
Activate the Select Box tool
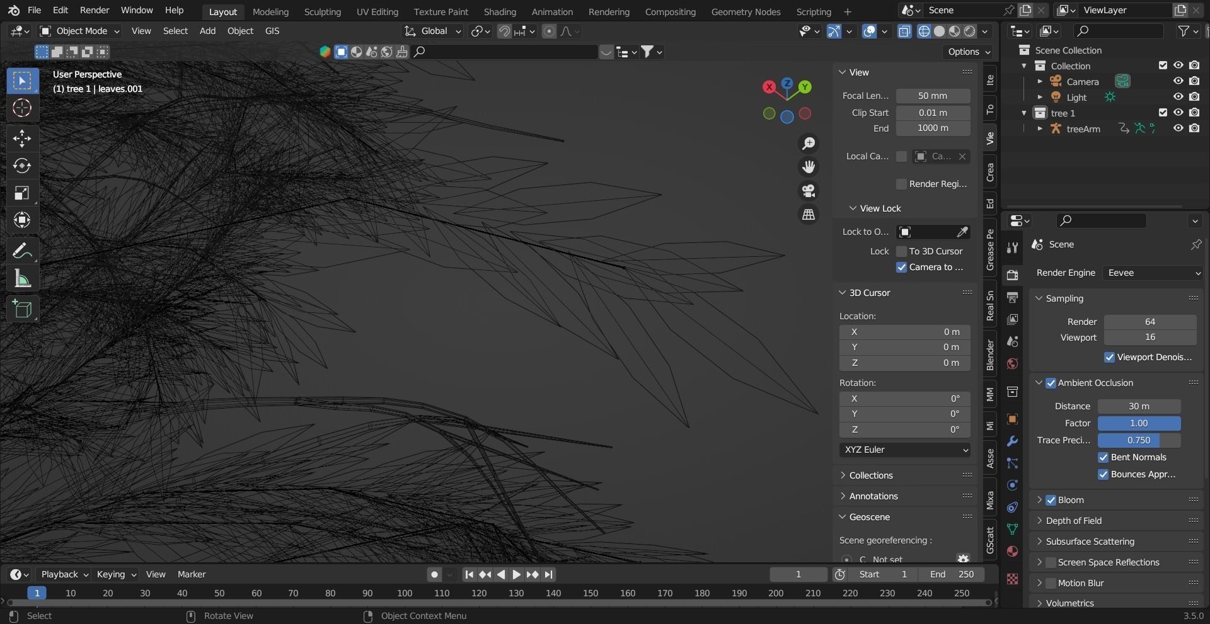(22, 81)
